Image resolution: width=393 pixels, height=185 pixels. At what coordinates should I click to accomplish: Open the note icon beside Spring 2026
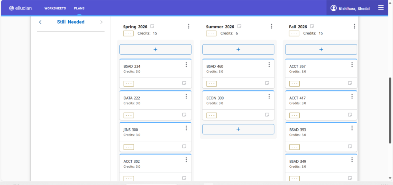(152, 26)
